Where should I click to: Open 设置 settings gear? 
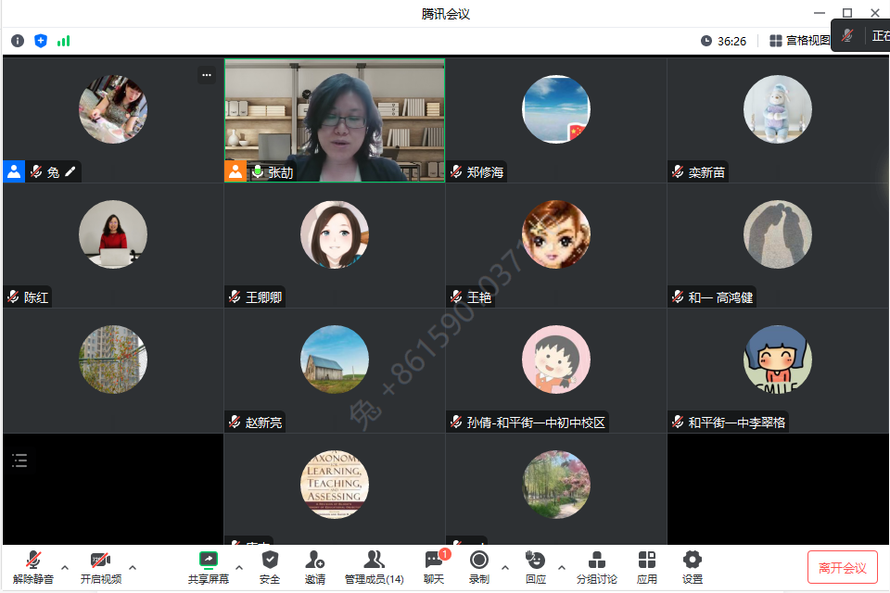[693, 566]
